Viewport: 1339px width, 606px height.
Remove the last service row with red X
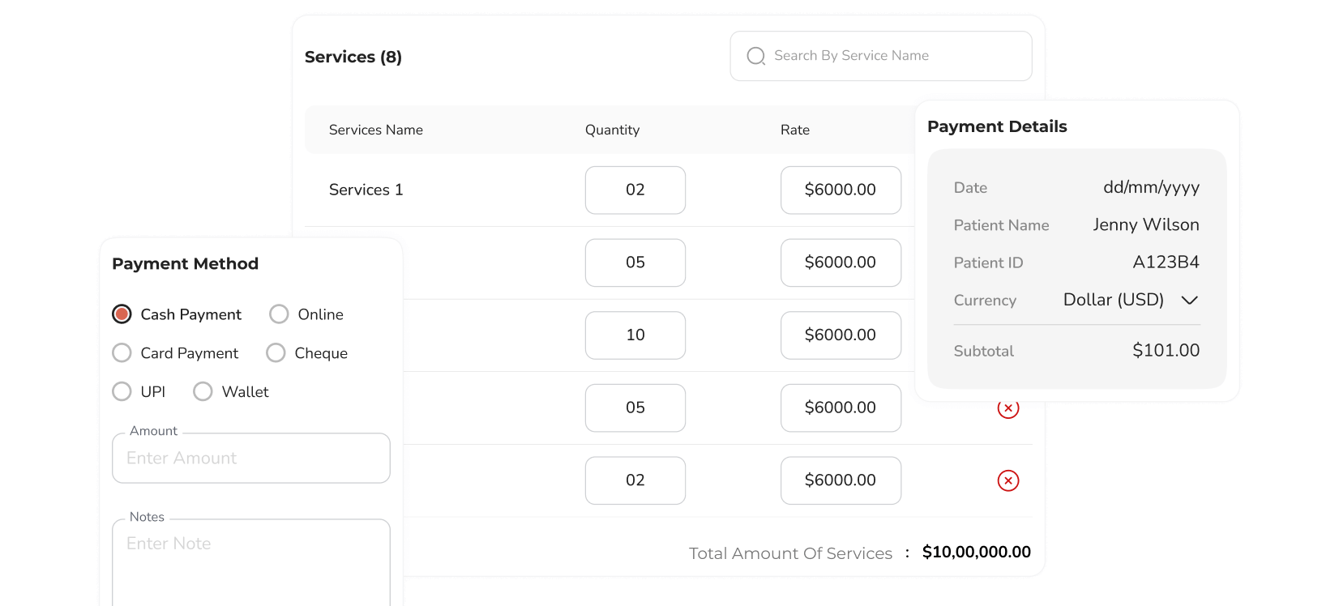(x=1007, y=480)
